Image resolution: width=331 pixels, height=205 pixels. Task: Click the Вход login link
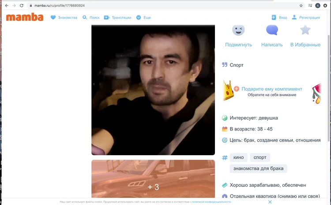279,18
